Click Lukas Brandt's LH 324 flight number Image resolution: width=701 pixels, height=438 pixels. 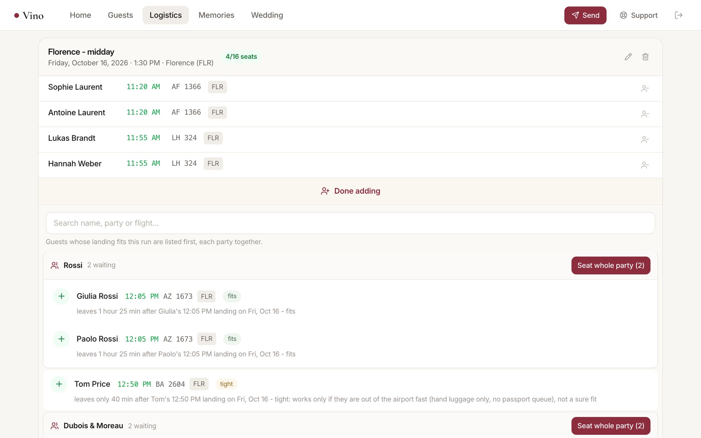(x=184, y=138)
